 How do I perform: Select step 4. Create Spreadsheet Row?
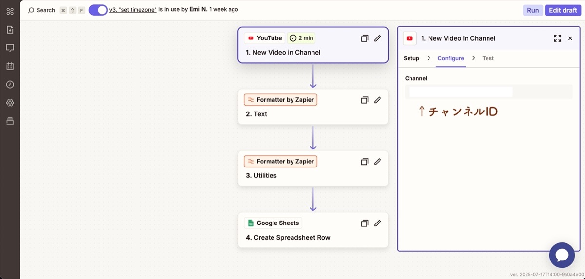coord(313,230)
